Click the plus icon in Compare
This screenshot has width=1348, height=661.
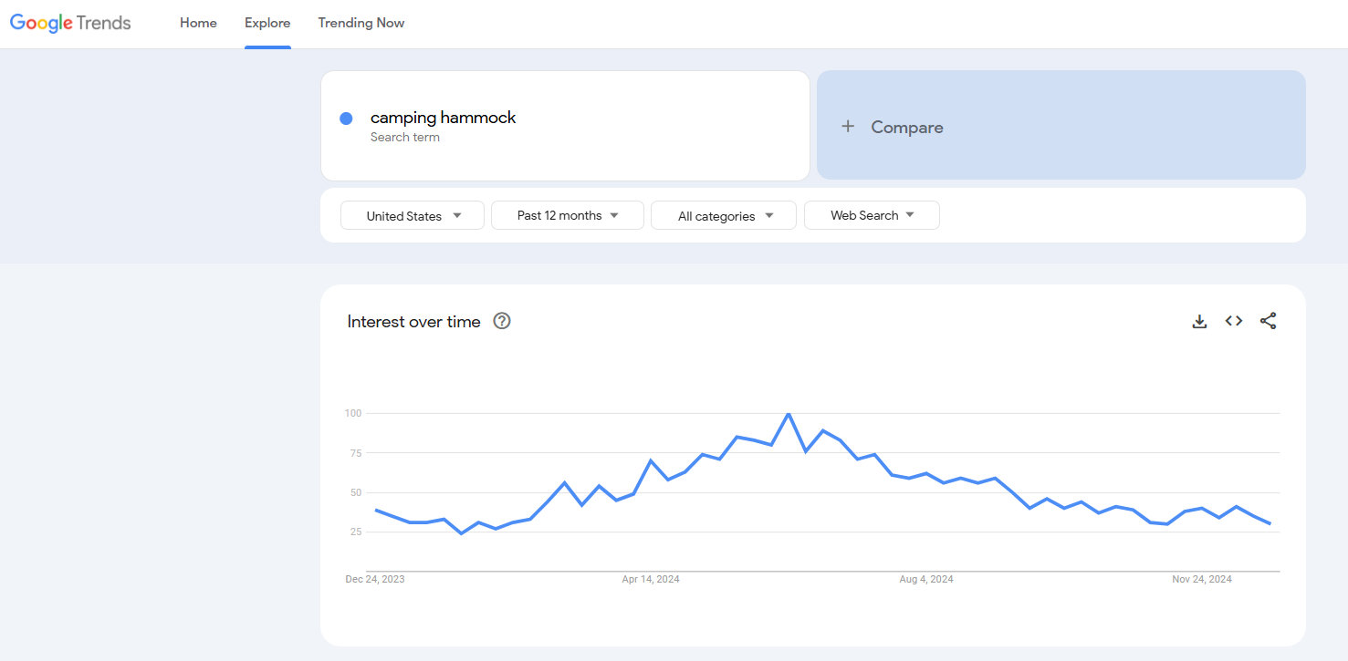pos(848,127)
